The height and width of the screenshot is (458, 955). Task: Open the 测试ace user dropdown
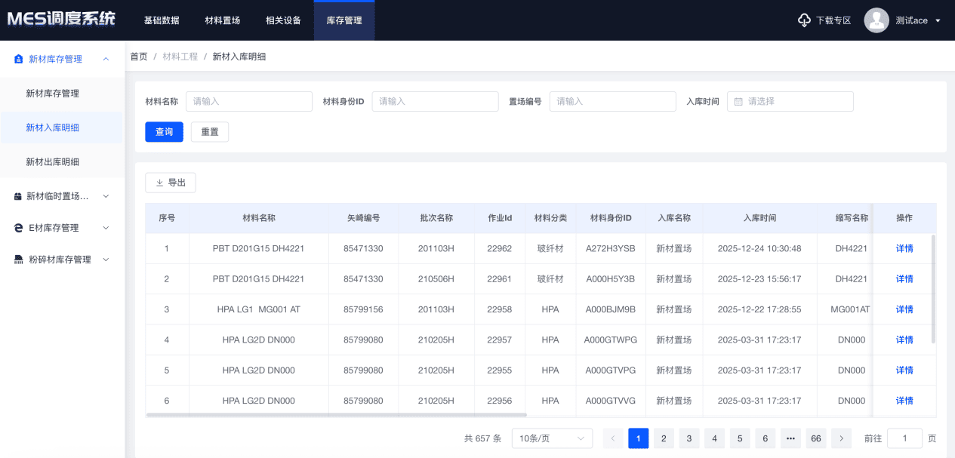pos(937,20)
